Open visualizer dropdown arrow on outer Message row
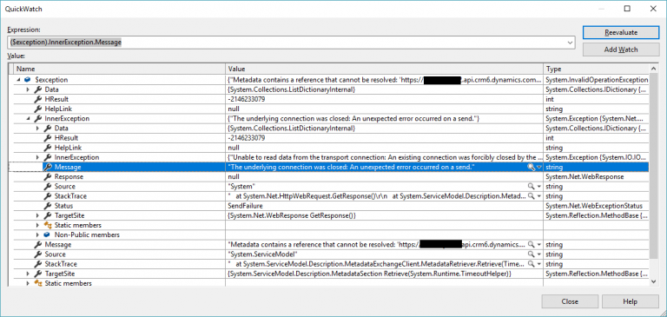This screenshot has width=667, height=317. (x=539, y=245)
